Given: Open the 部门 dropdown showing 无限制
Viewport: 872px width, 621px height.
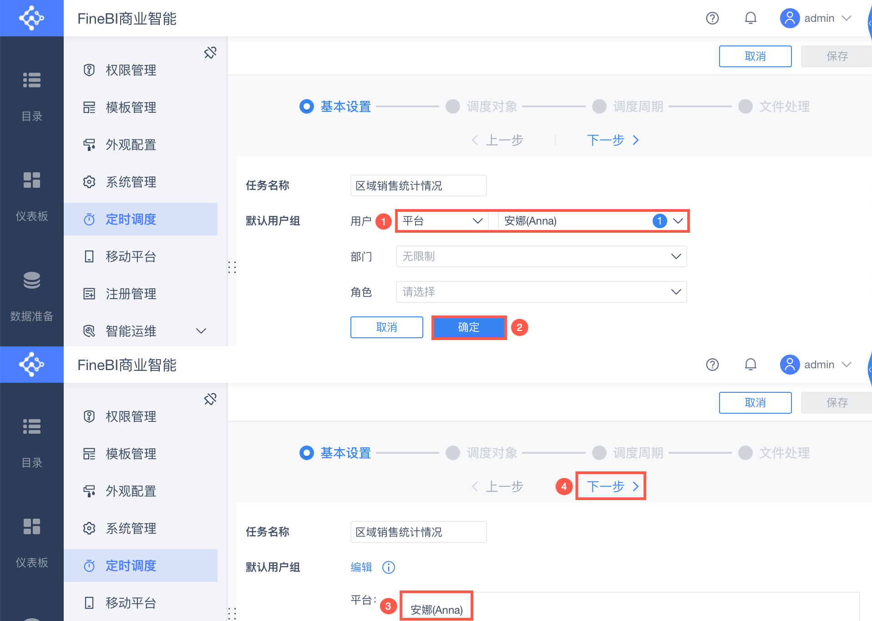Looking at the screenshot, I should pyautogui.click(x=542, y=256).
